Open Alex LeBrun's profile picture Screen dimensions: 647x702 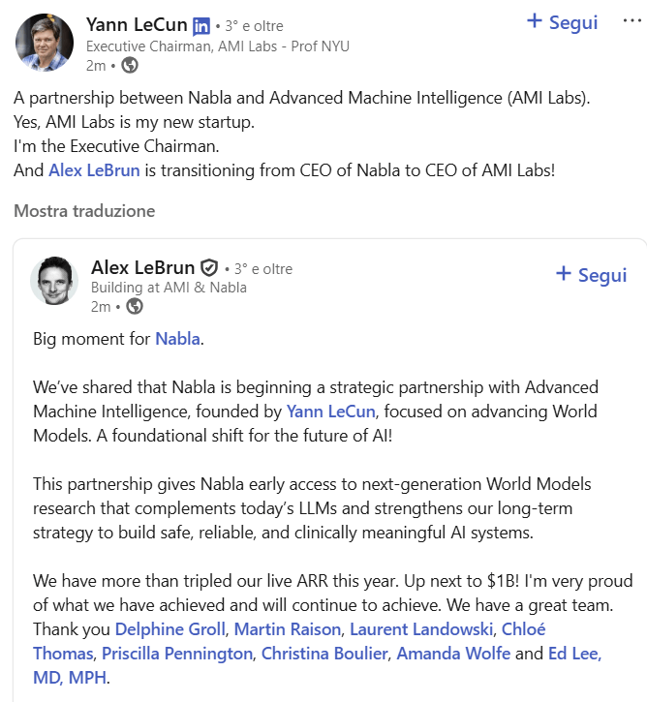[54, 282]
